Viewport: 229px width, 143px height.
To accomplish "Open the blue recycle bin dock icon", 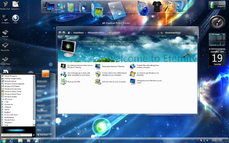I will pos(180,6).
